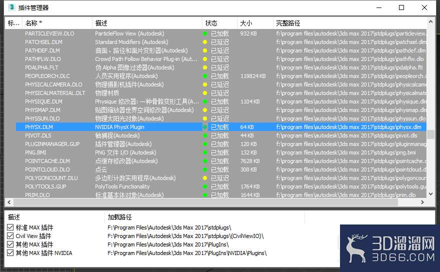Screen dimensions: 440x272
Task: Click green status dot of POINTCLOUD.DLO
Action: [205, 169]
